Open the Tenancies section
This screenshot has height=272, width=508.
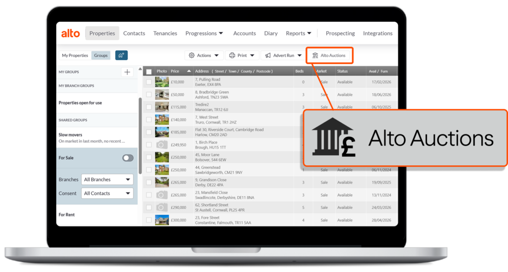(165, 33)
